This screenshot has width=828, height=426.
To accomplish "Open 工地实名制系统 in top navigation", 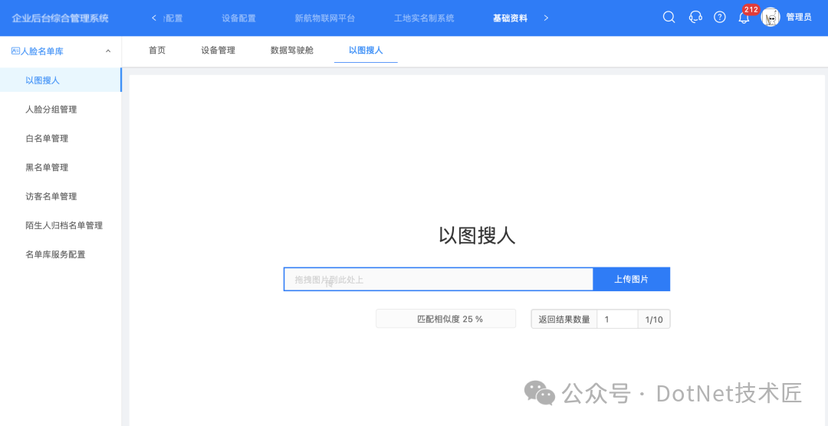I will pos(424,18).
